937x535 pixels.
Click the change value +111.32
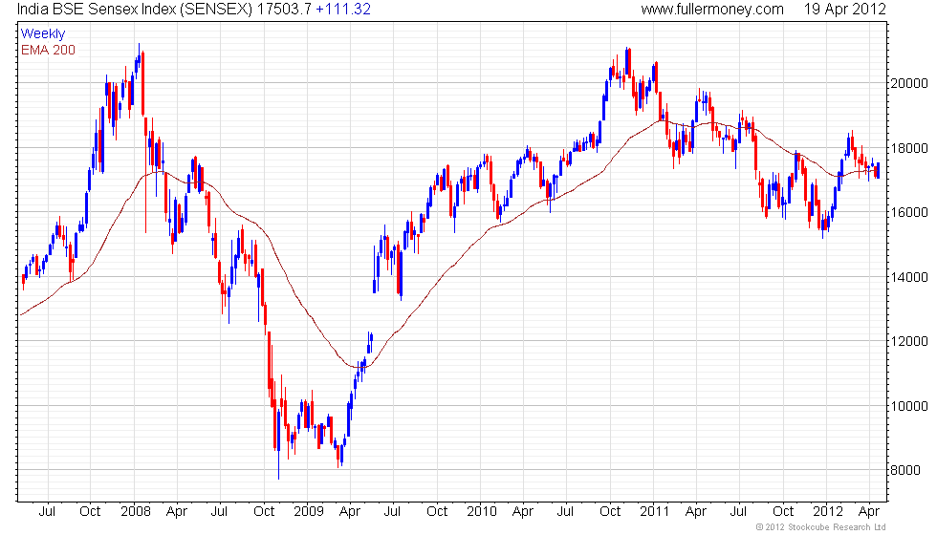pos(343,10)
